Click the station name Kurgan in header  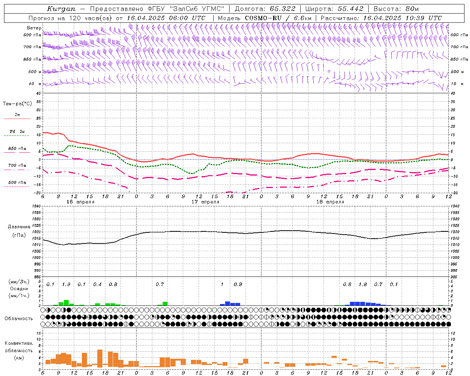(x=61, y=9)
